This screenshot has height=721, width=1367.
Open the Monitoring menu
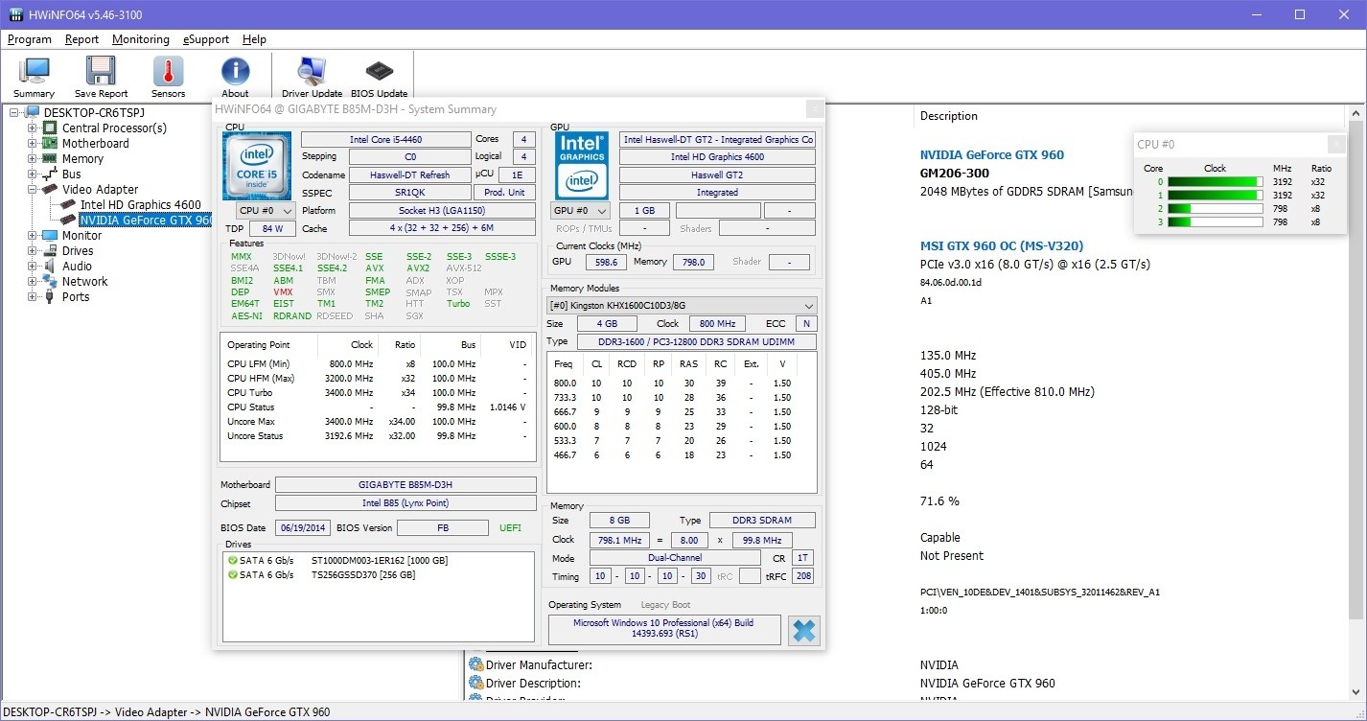[140, 39]
